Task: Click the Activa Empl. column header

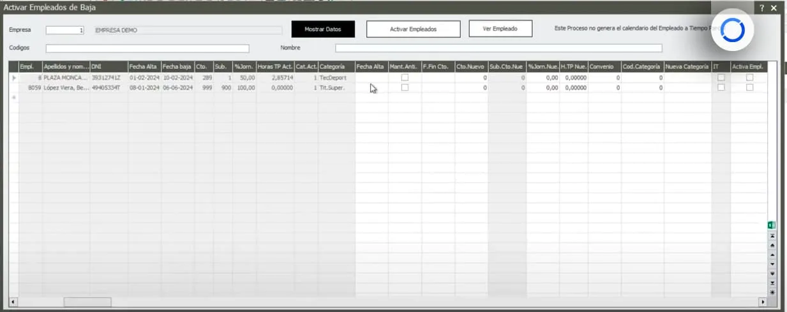Action: 749,66
